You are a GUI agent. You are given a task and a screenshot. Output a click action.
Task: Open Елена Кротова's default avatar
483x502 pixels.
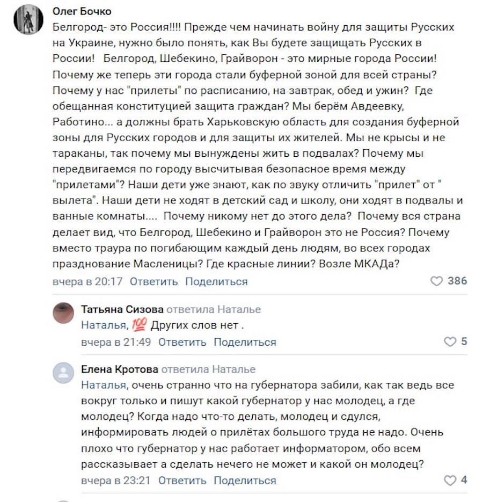63,373
